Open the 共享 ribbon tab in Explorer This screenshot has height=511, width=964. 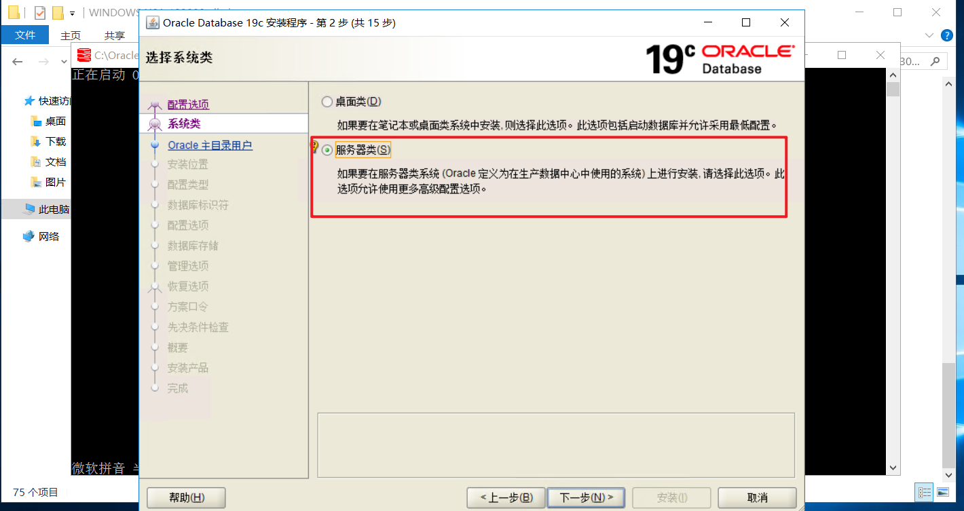click(115, 35)
